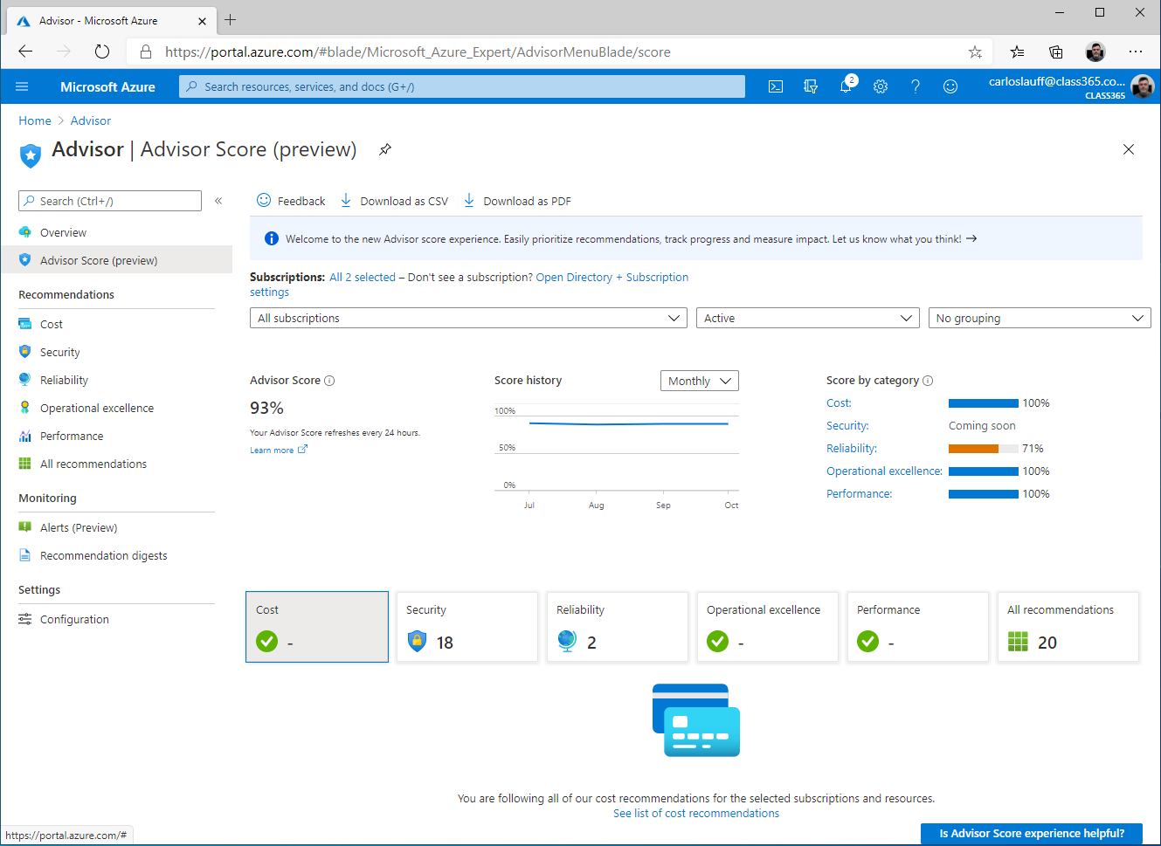This screenshot has height=846, width=1161.
Task: Select the Reliability card showing 2
Action: pos(618,627)
